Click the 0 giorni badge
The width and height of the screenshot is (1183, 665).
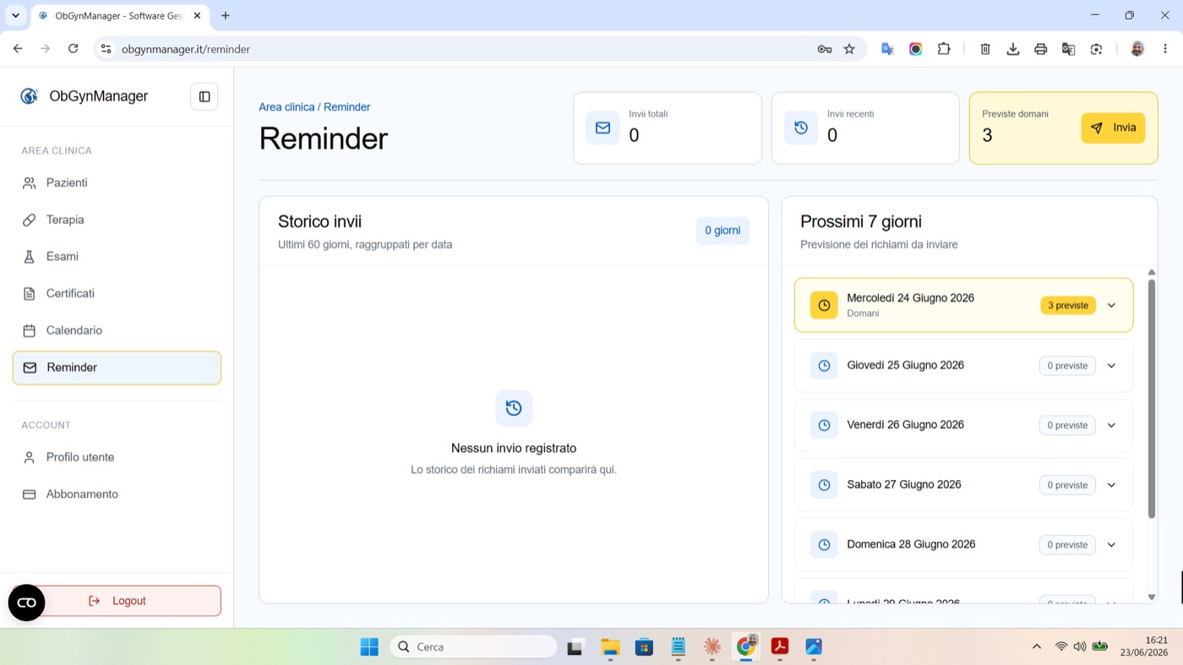pyautogui.click(x=722, y=231)
